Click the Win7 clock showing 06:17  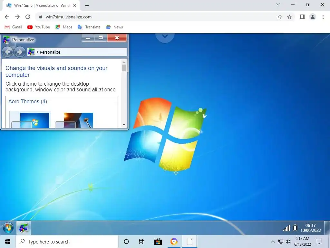coord(311,228)
